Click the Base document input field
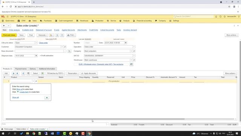Viewport: 241px width, 136px height. coord(39,51)
